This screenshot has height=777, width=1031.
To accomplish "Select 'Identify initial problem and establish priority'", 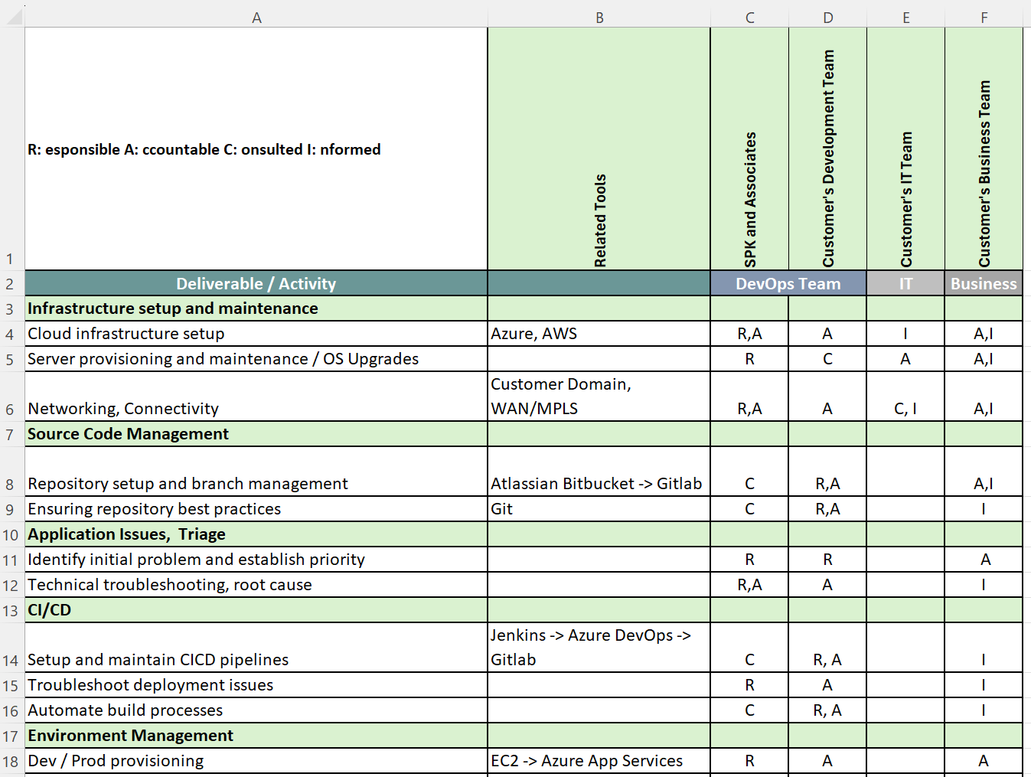I will 256,560.
